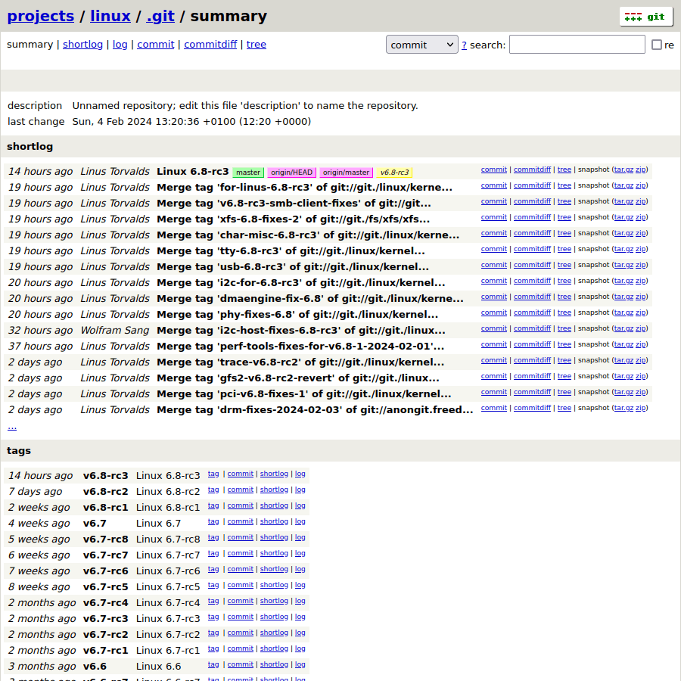Viewport: 681px width, 681px height.
Task: Open log for tag v6.7-rc4
Action: [x=300, y=601]
